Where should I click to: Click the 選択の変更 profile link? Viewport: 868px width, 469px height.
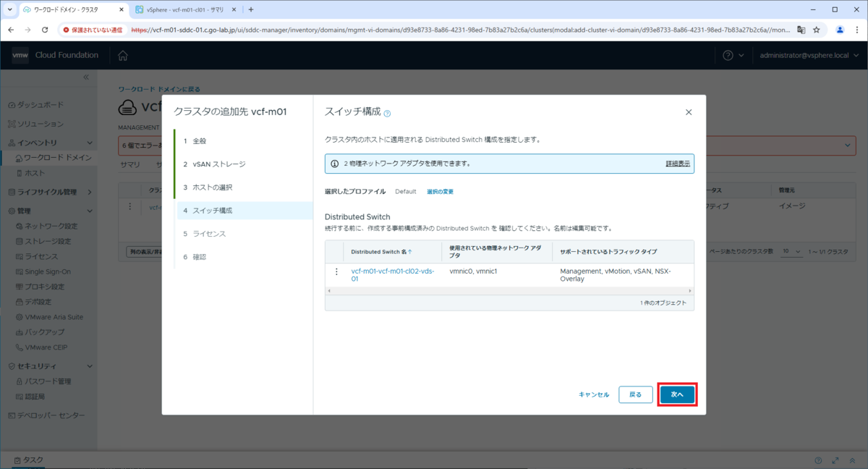click(440, 192)
